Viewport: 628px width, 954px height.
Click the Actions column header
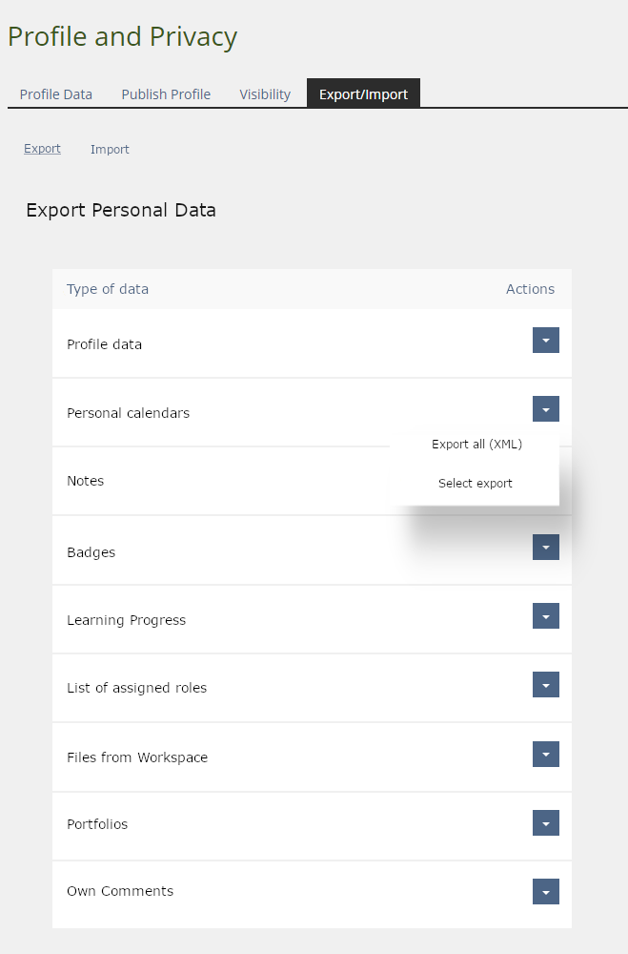pos(530,289)
